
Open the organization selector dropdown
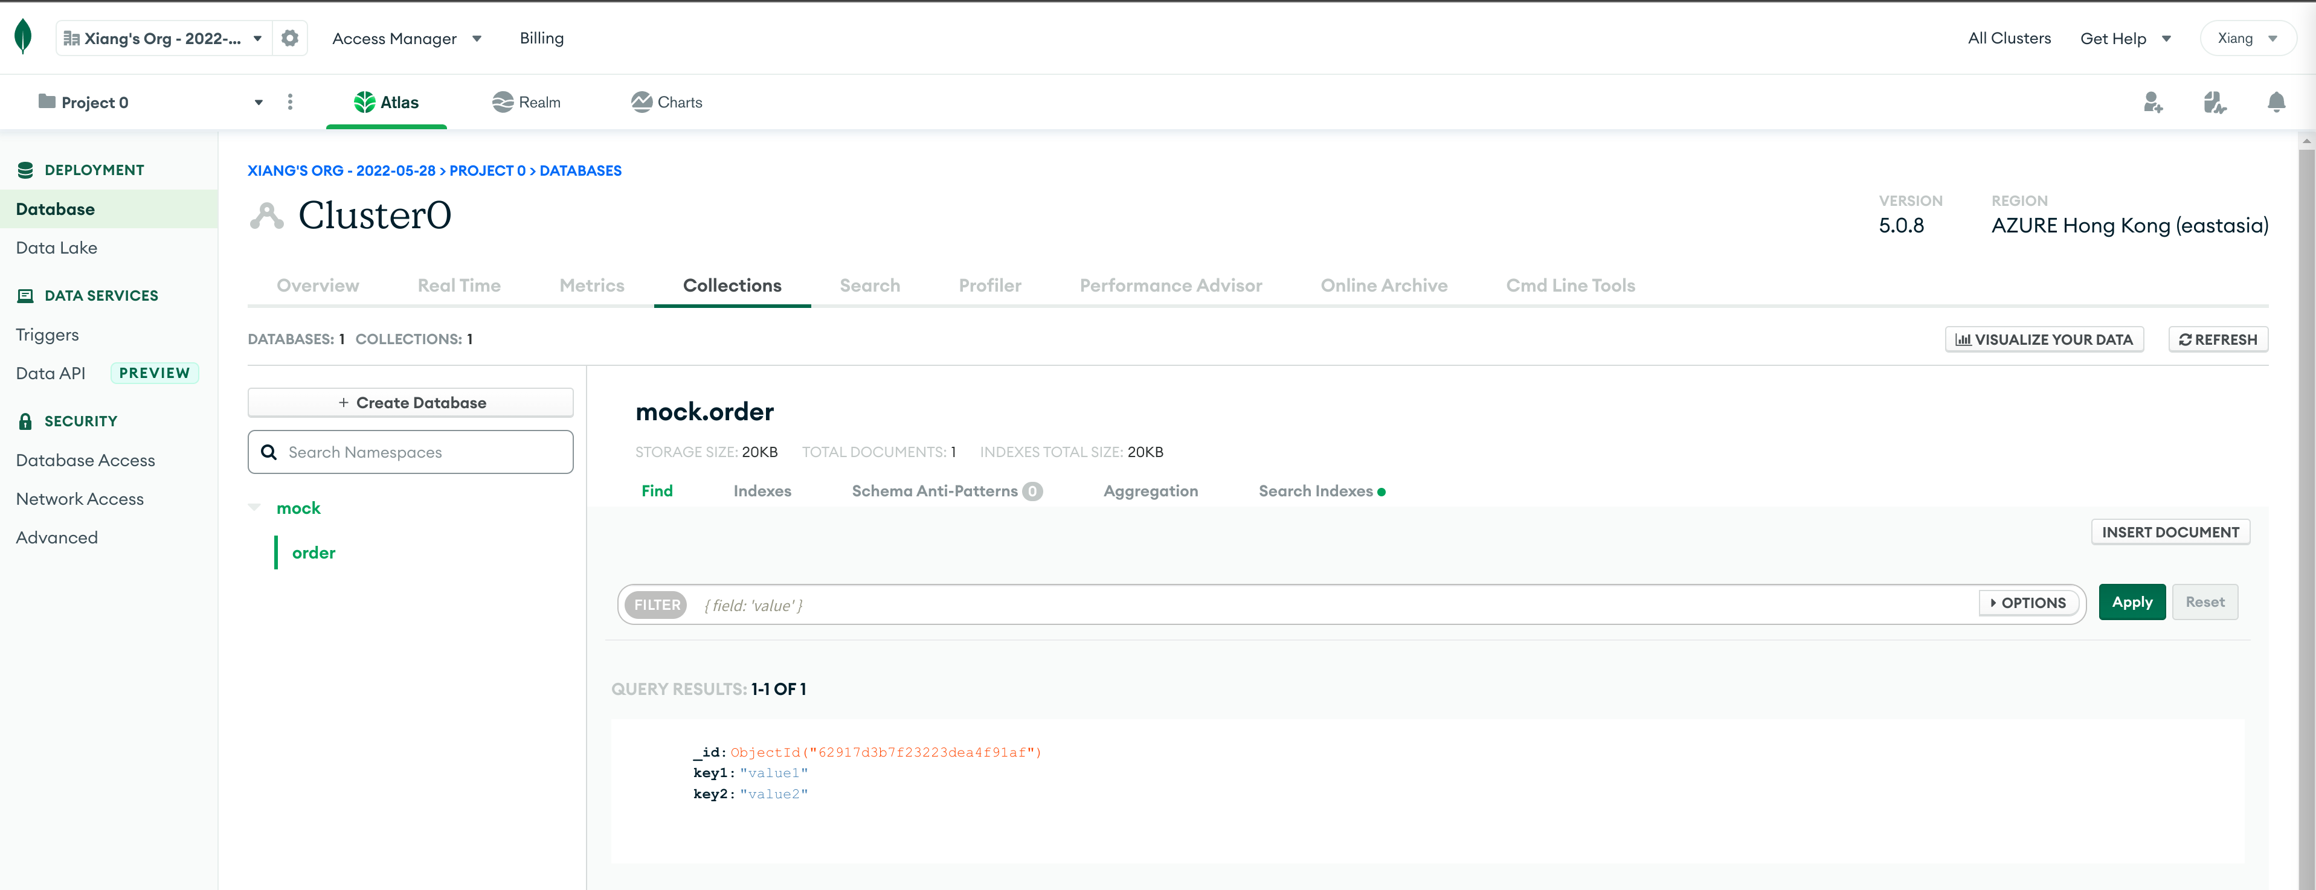coord(164,39)
